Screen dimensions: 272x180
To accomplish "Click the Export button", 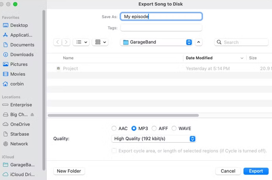I will (256, 171).
